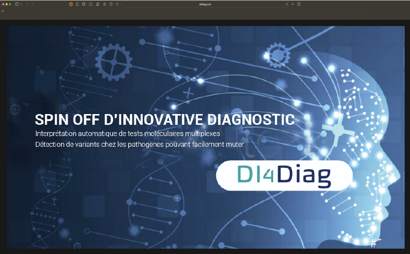This screenshot has height=254, width=410.
Task: Click the DI4Diag logo banner
Action: (x=284, y=175)
